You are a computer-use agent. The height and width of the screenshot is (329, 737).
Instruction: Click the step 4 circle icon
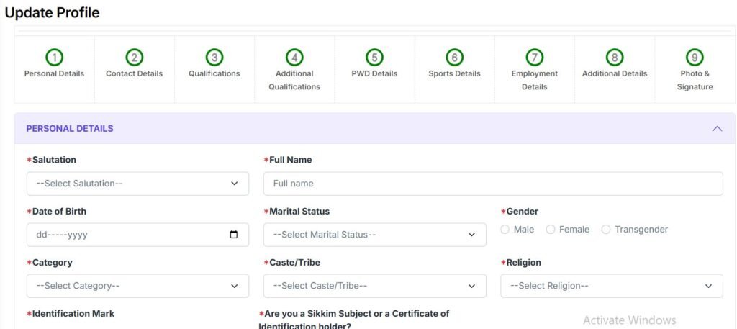click(294, 58)
